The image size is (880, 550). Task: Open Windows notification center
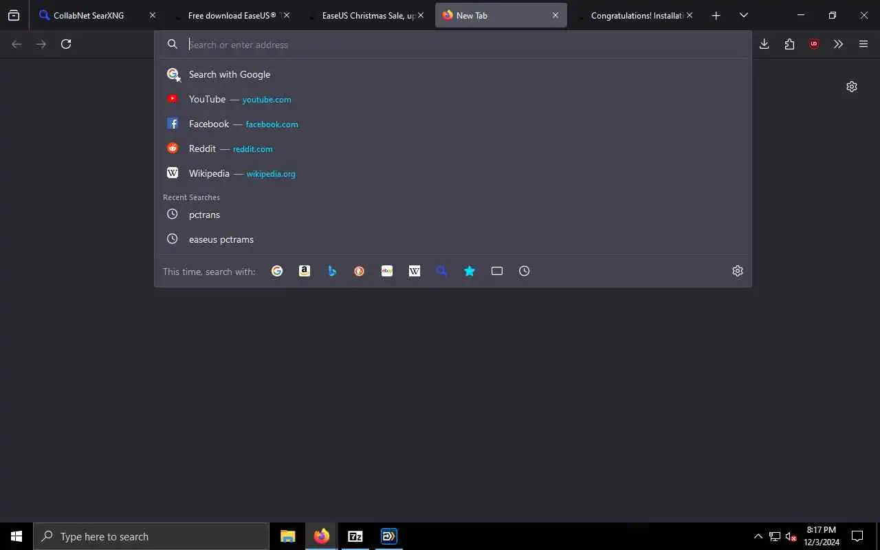click(857, 536)
